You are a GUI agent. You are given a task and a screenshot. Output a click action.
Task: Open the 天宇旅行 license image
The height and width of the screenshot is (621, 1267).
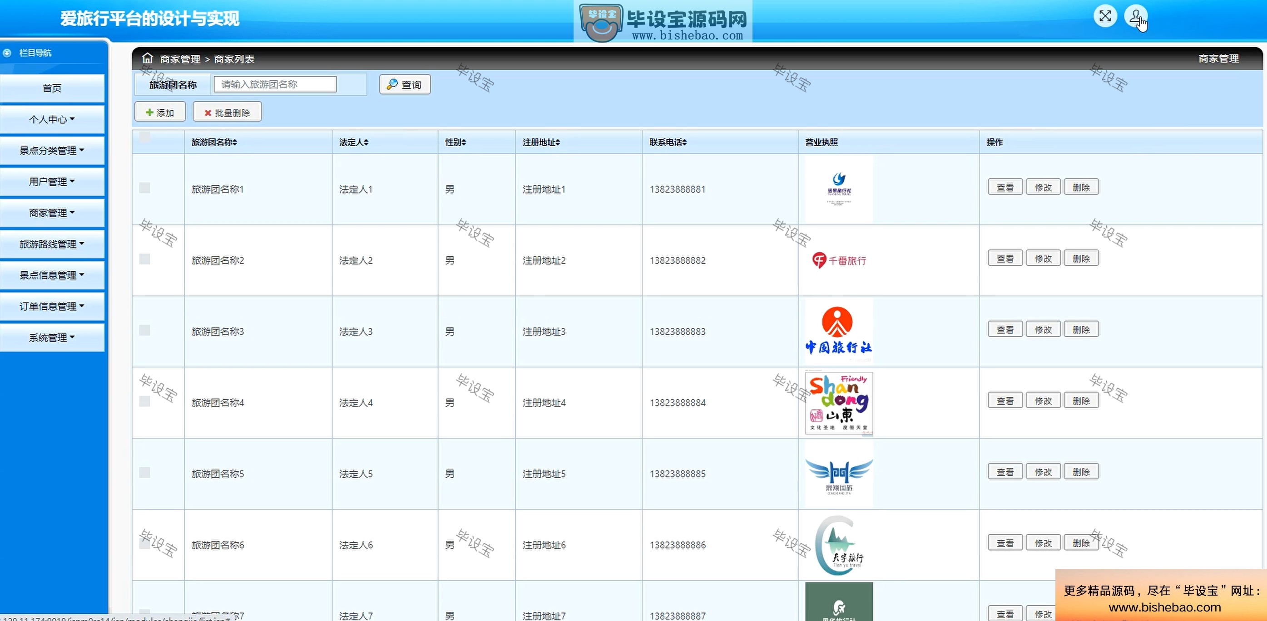tap(839, 545)
